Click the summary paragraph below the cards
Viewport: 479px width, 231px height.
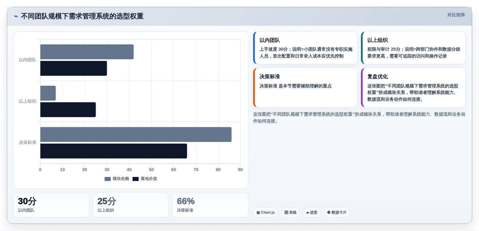(x=359, y=118)
